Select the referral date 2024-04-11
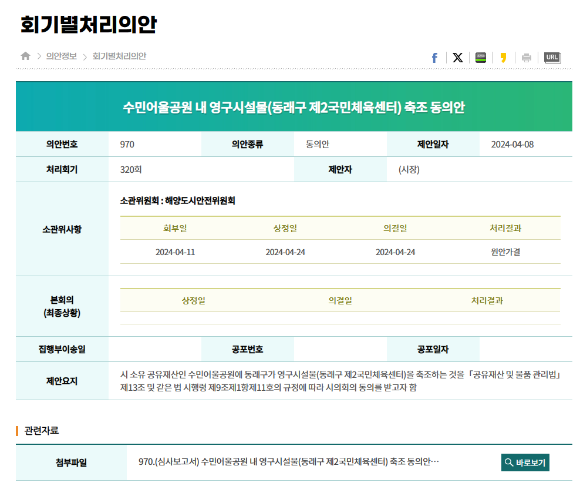This screenshot has height=486, width=580. point(175,252)
